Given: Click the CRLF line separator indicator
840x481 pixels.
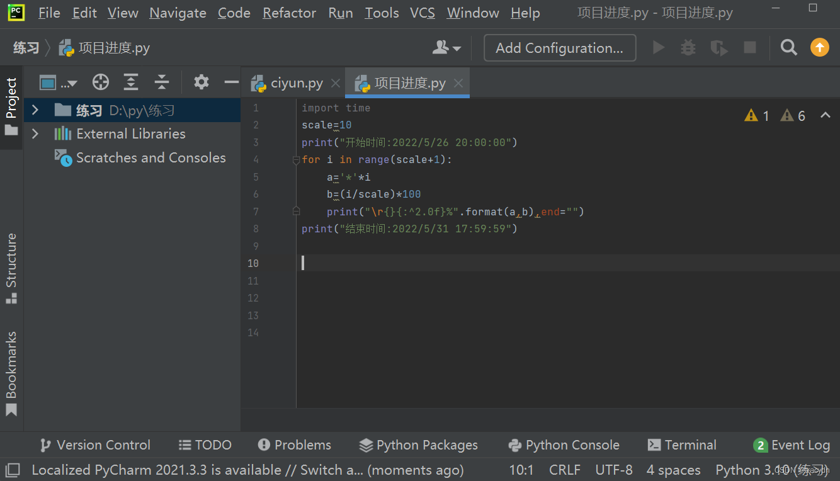Looking at the screenshot, I should click(564, 470).
